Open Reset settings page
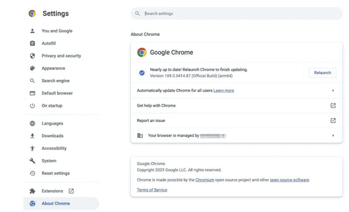 [56, 173]
